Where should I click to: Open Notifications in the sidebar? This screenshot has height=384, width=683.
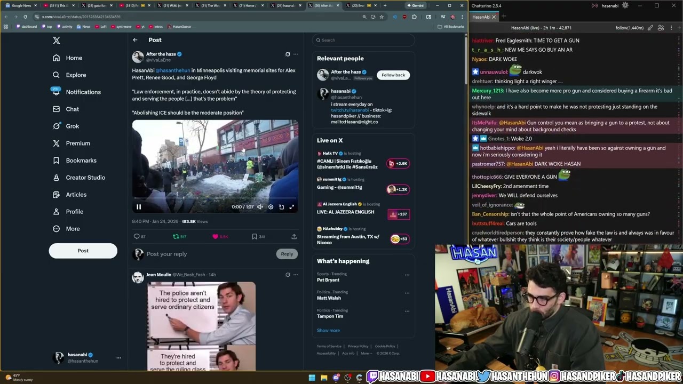click(x=77, y=92)
